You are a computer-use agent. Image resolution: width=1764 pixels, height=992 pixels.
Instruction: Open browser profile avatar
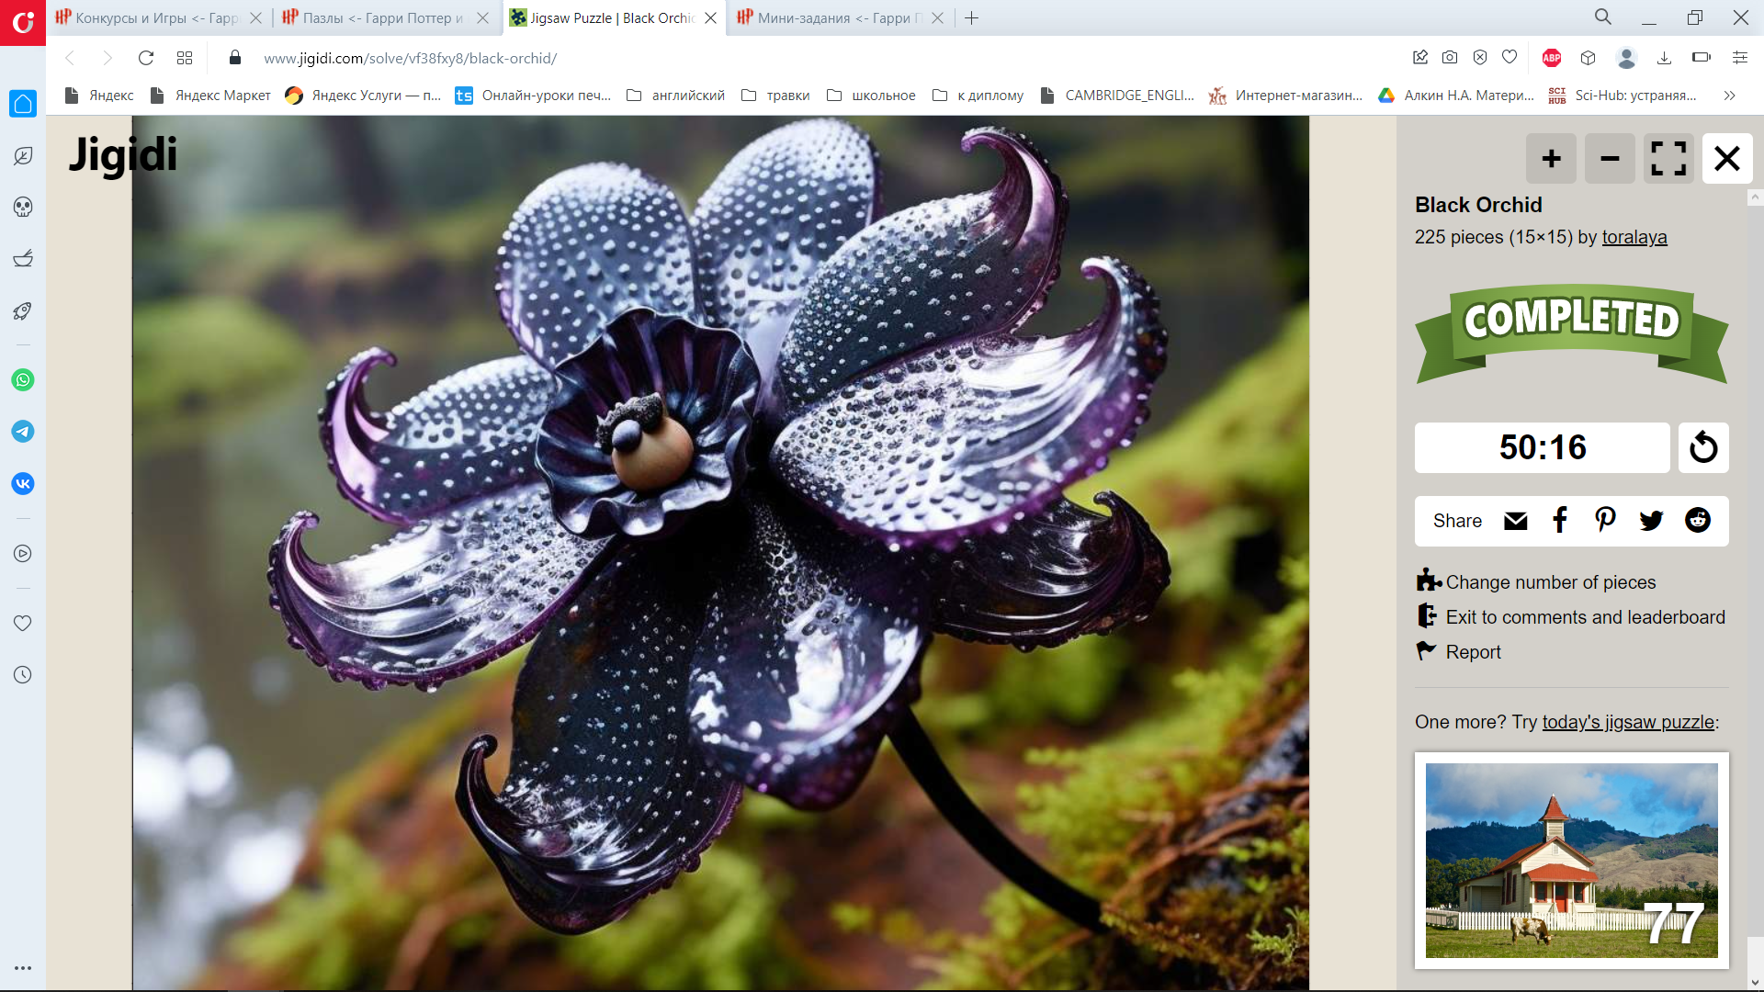1626,58
